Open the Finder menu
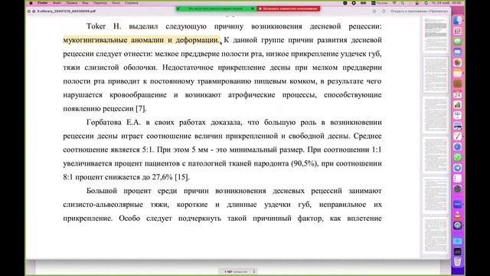 pos(43,3)
